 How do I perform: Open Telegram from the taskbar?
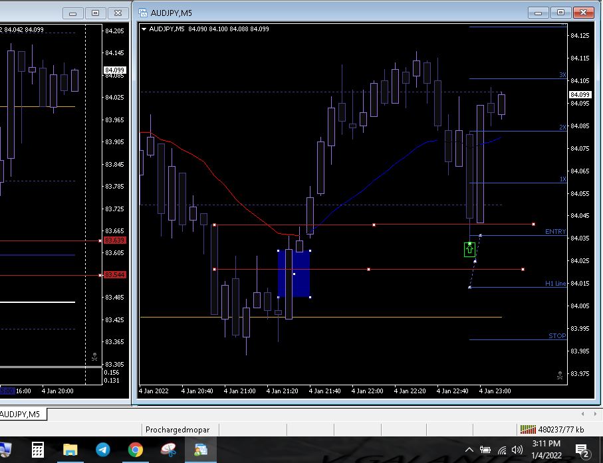click(x=102, y=450)
